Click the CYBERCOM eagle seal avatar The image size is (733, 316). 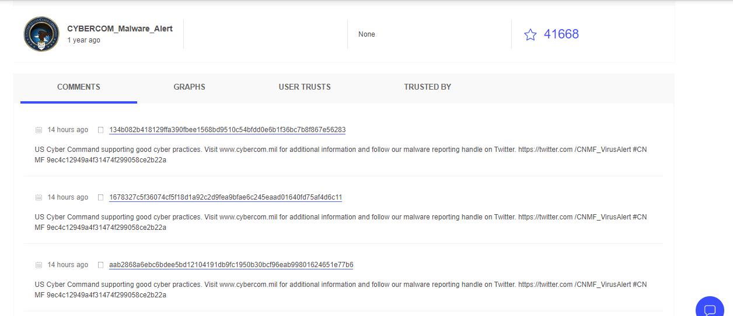(41, 34)
